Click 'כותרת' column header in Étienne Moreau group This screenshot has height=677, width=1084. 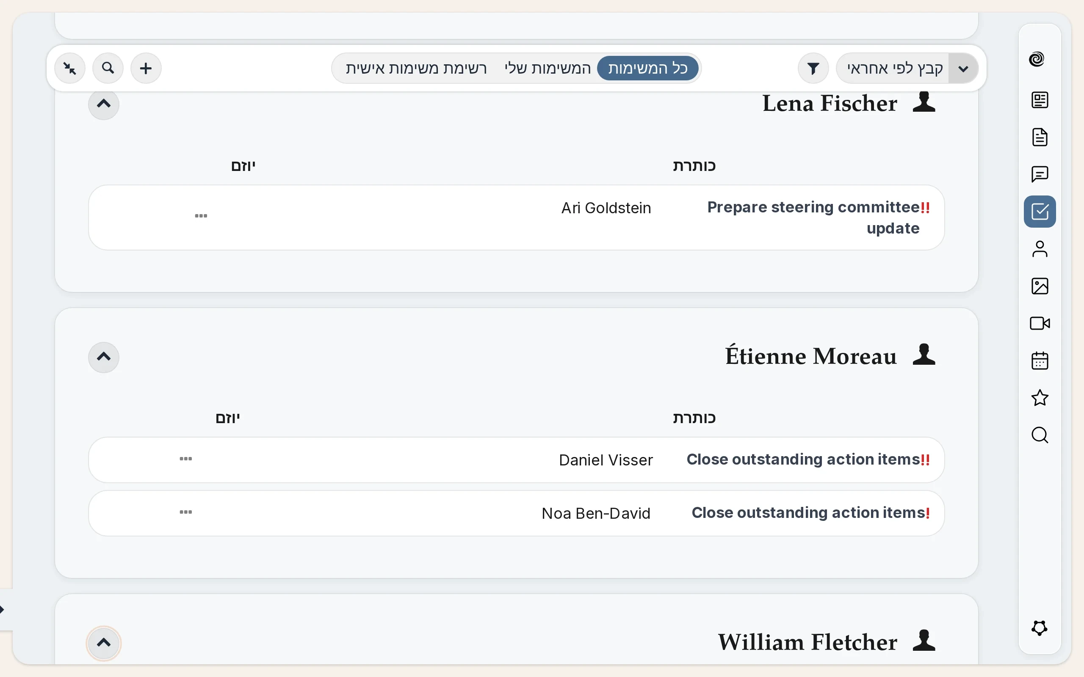pos(694,418)
